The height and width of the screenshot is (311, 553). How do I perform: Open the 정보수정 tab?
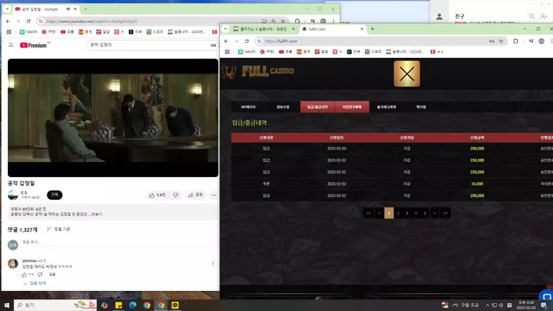click(283, 107)
